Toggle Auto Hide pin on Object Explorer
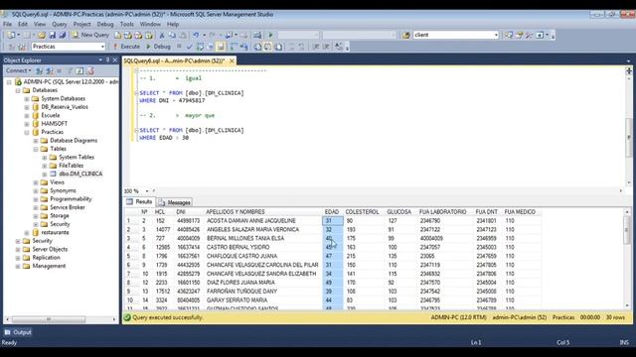Viewport: 636px width, 357px height. [107, 59]
